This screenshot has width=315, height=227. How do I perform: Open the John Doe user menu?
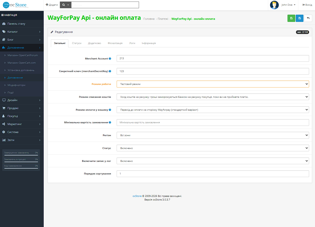point(288,5)
